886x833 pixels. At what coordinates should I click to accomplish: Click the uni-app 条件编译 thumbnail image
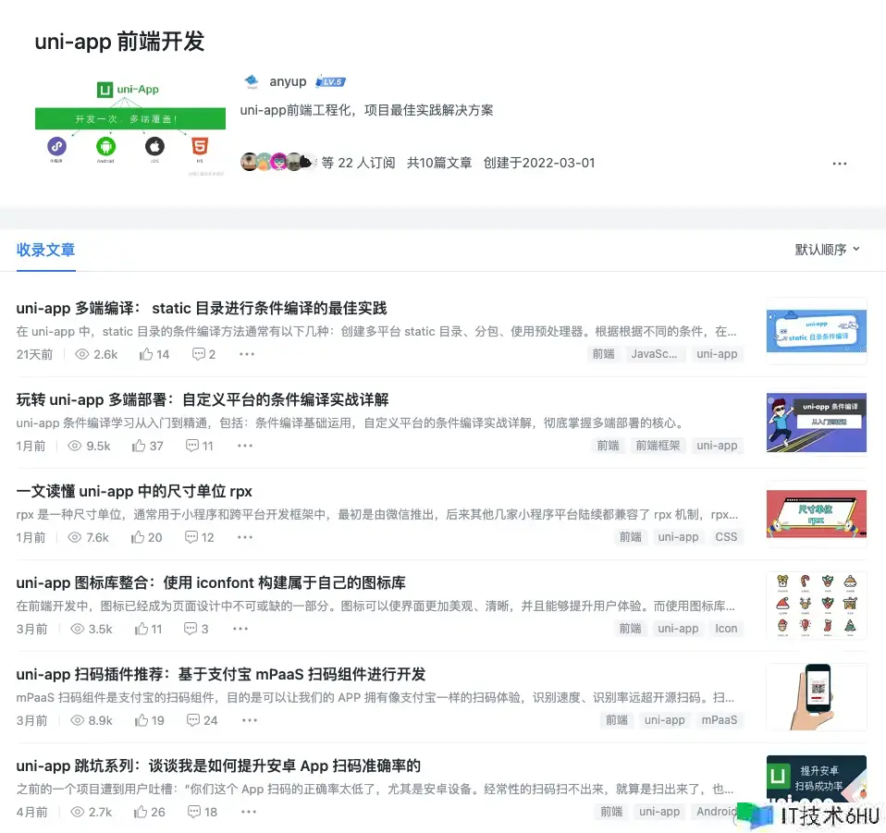pos(816,423)
